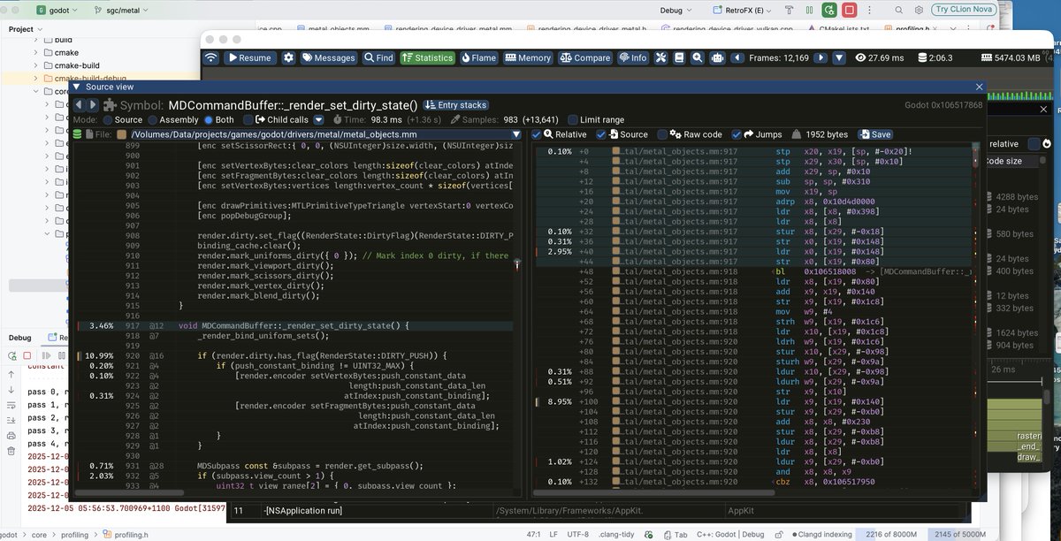Navigate back in Source view history
The height and width of the screenshot is (541, 1061).
click(79, 104)
